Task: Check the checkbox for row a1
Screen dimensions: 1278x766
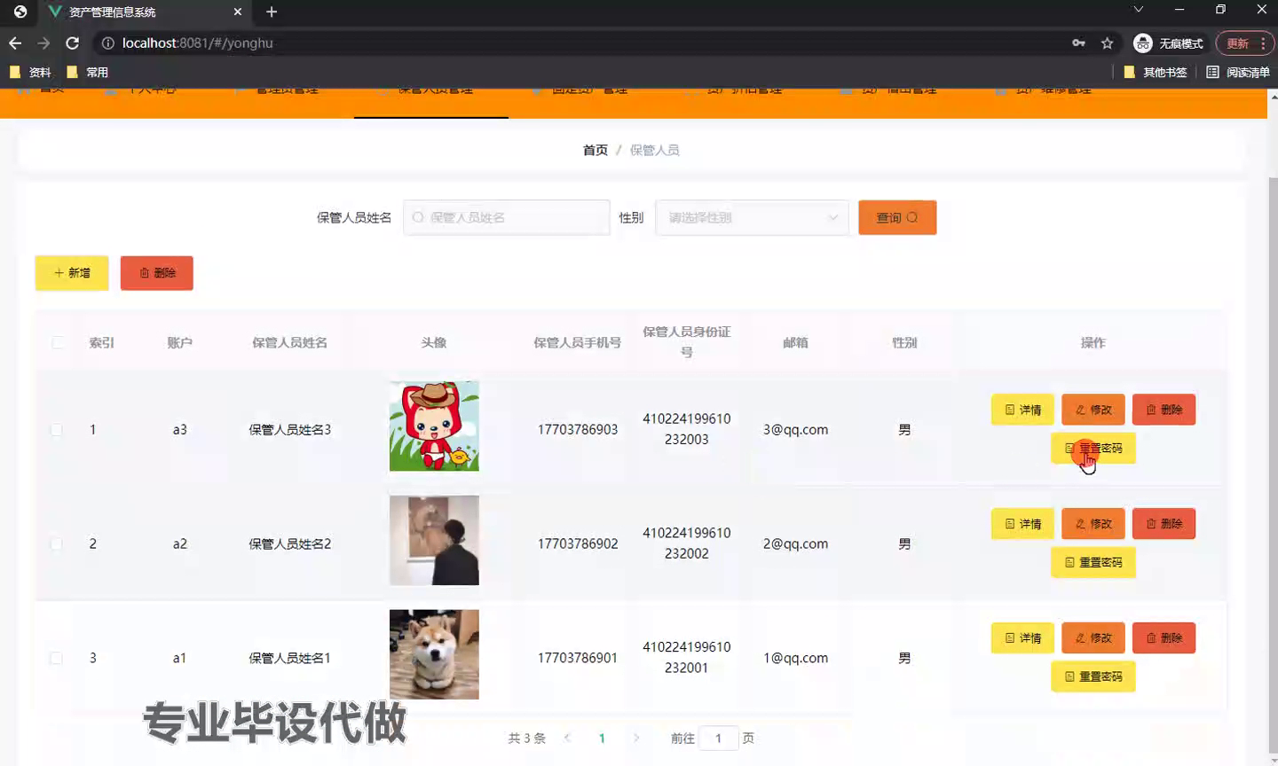Action: pos(57,658)
